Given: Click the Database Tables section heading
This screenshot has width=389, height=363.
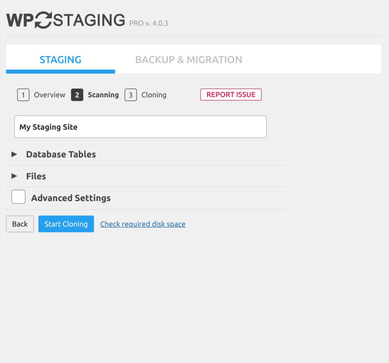Looking at the screenshot, I should point(61,154).
